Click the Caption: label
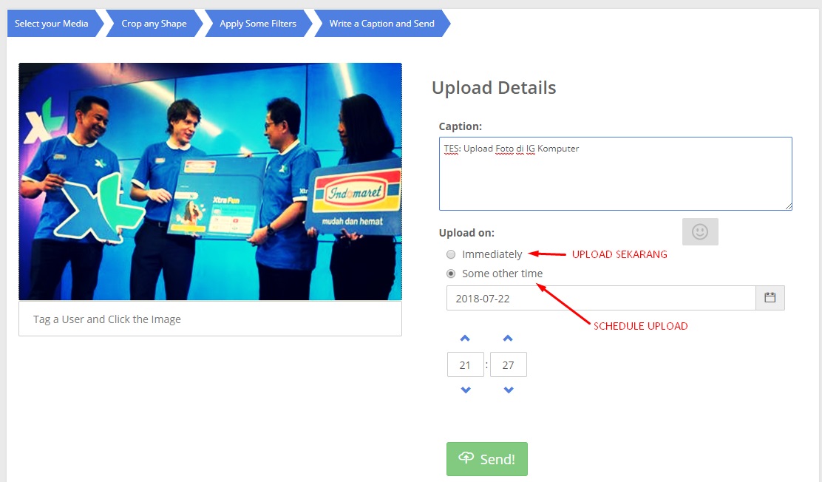The height and width of the screenshot is (482, 822). coord(461,126)
